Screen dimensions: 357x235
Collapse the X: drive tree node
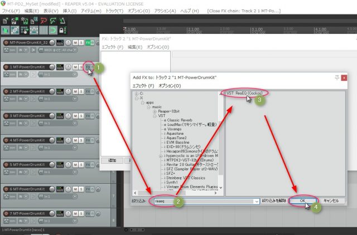[136, 98]
